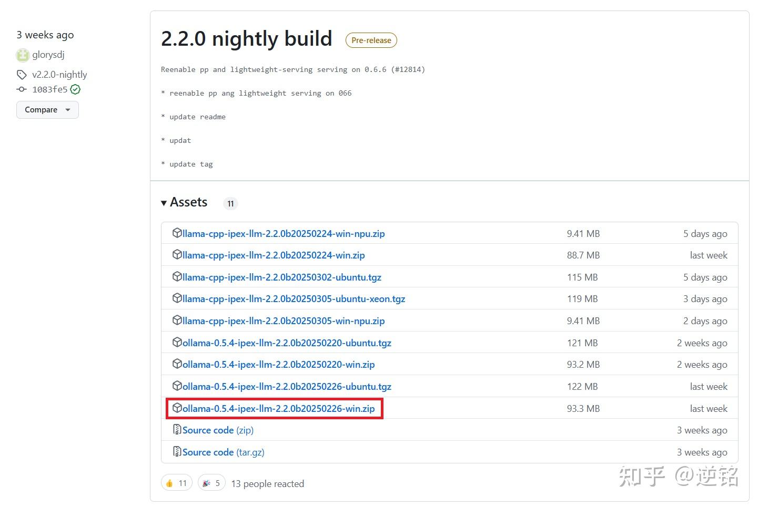Download Source code (zip)

(x=218, y=430)
